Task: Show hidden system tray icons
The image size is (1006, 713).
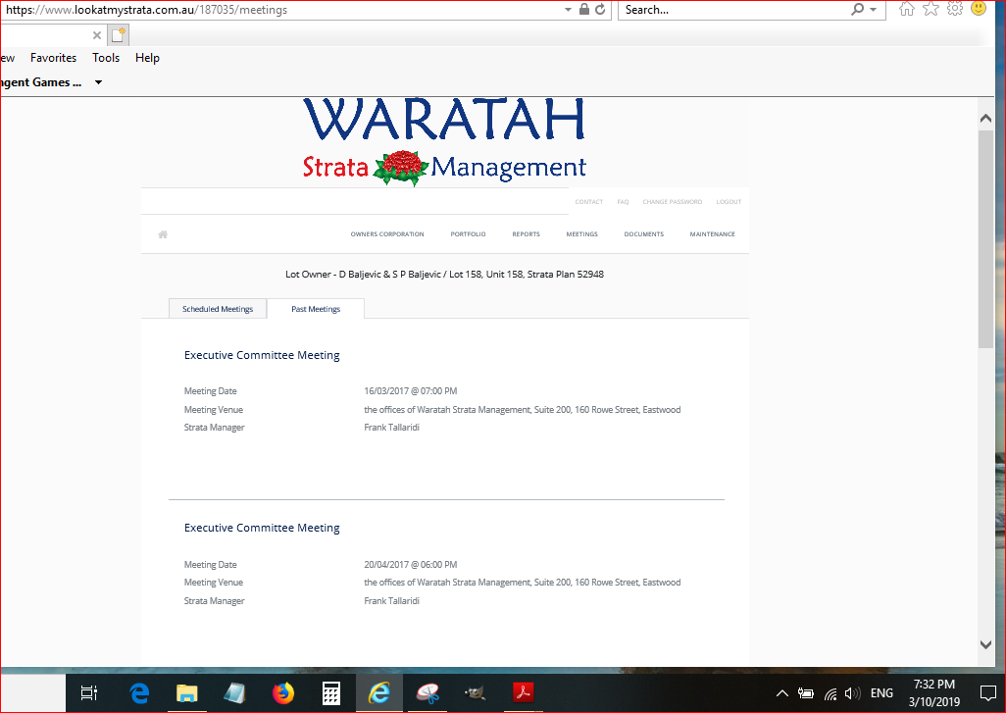Action: click(782, 693)
